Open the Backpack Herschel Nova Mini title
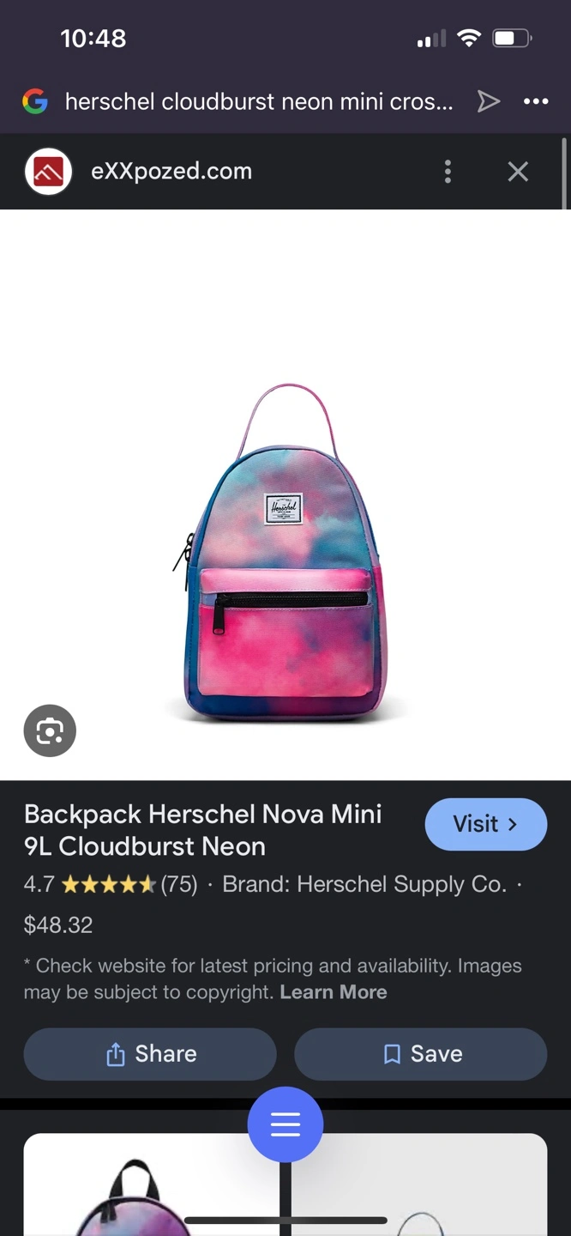The image size is (571, 1236). tap(203, 830)
